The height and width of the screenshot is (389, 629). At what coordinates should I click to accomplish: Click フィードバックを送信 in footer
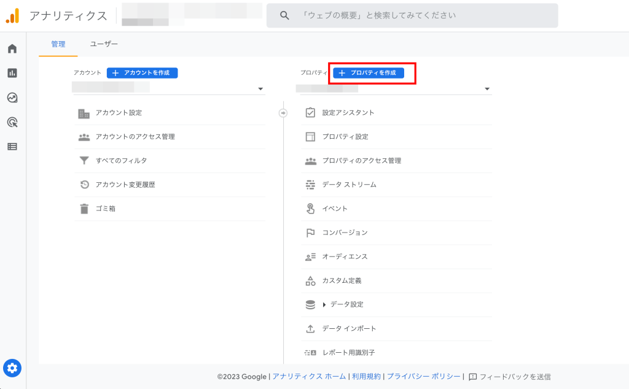pos(515,377)
